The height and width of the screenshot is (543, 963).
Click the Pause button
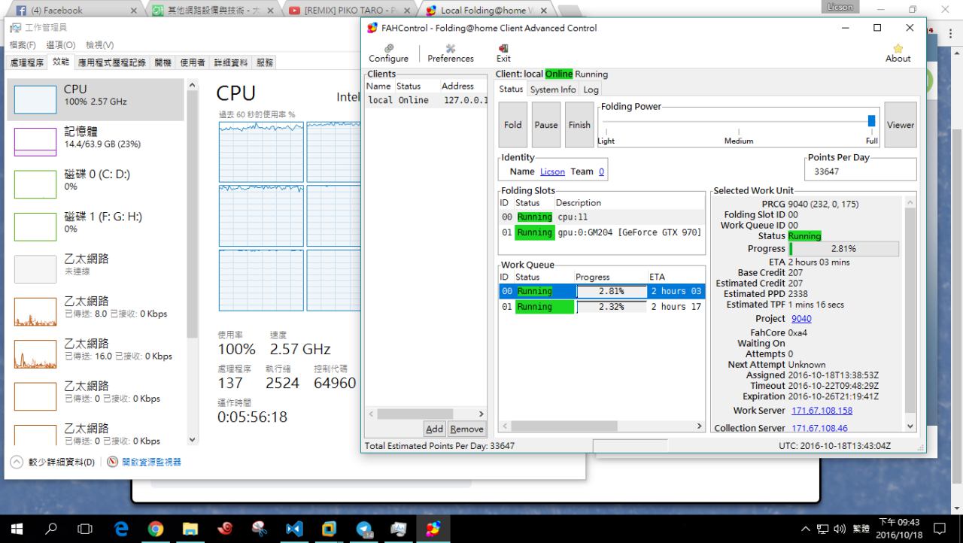click(546, 125)
